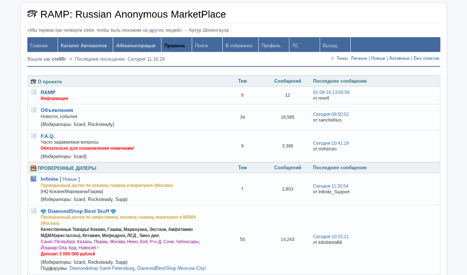Open last post dated 01-09-16 13:05:59
The height and width of the screenshot is (275, 467).
coord(331,93)
